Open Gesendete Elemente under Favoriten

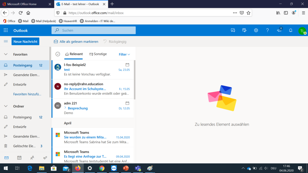click(25, 75)
